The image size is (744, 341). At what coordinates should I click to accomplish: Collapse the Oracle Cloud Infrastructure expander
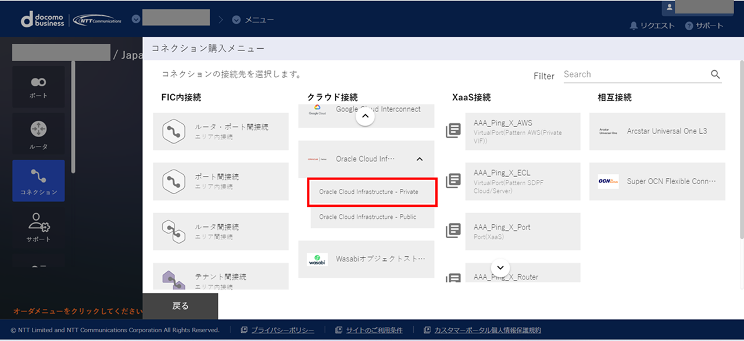pyautogui.click(x=420, y=159)
